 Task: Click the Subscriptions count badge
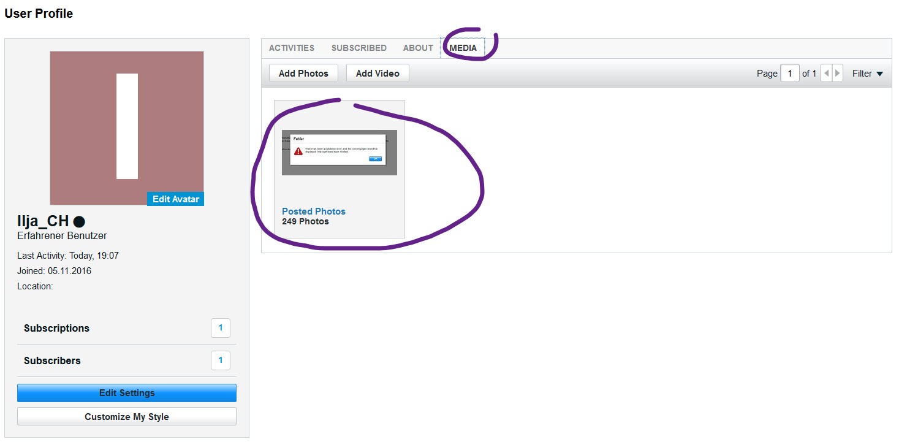point(221,328)
